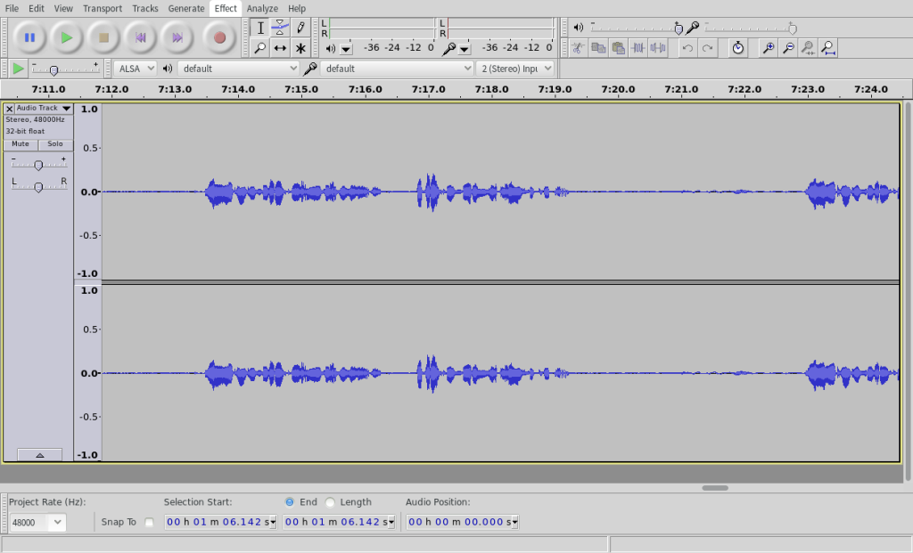Image resolution: width=913 pixels, height=553 pixels.
Task: Open the File menu
Action: 12,9
